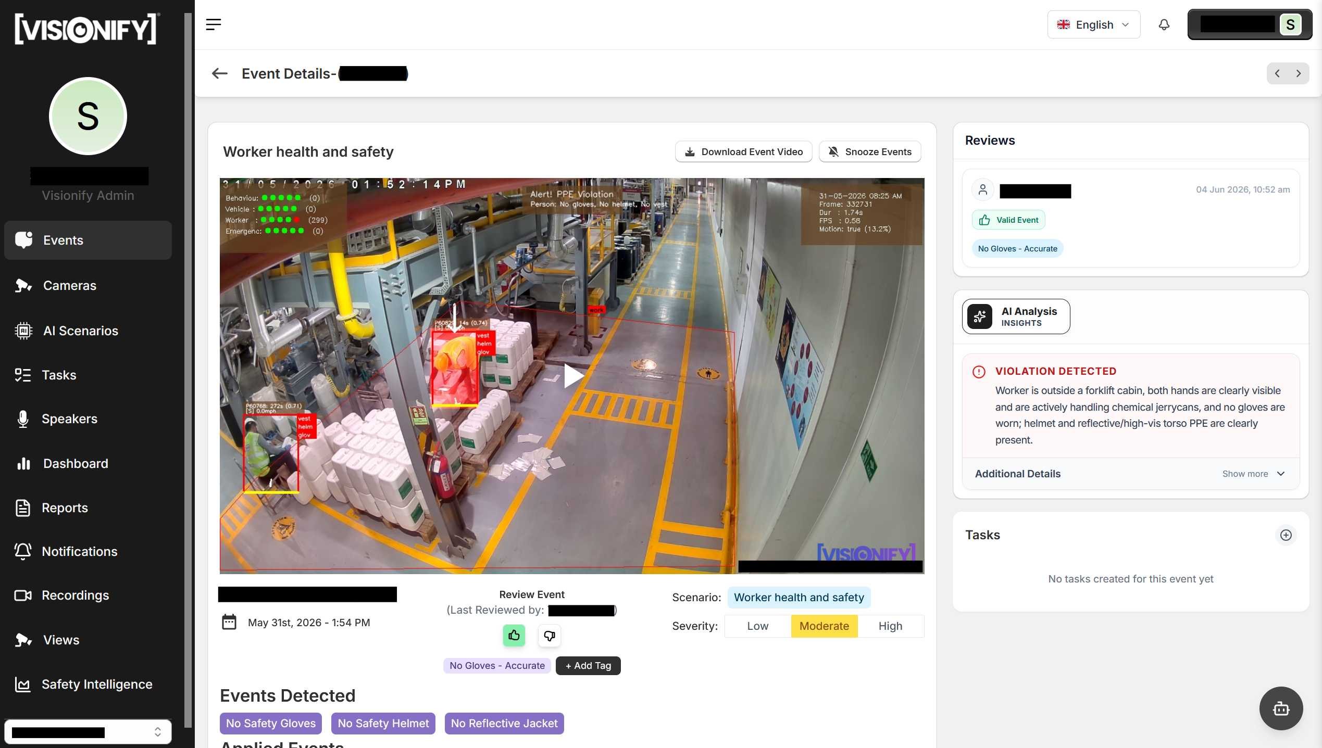Click the Valid Event review badge

pos(1008,220)
